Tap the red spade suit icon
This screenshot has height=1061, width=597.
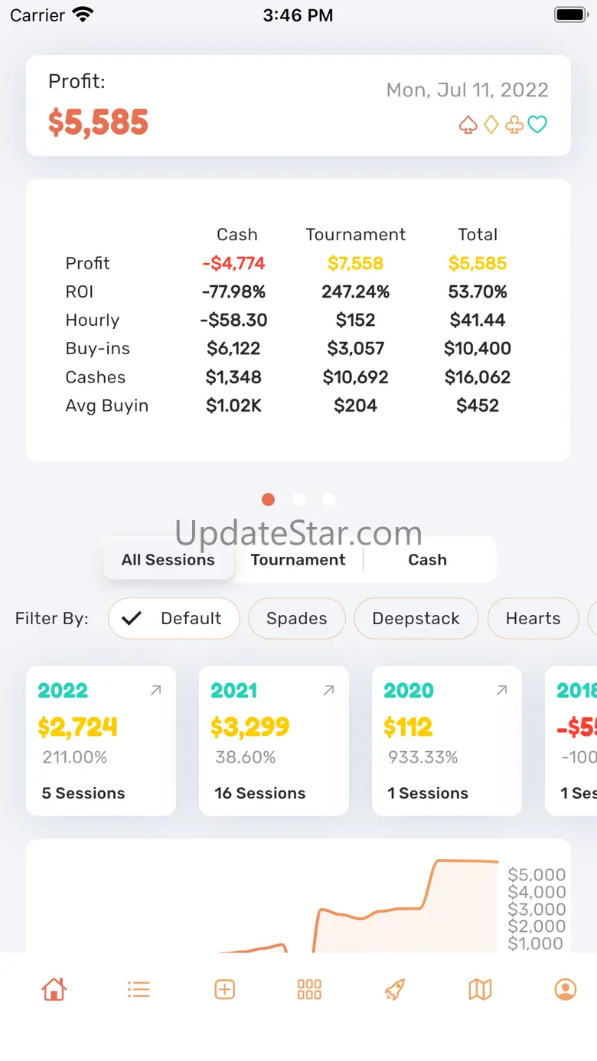(x=468, y=125)
